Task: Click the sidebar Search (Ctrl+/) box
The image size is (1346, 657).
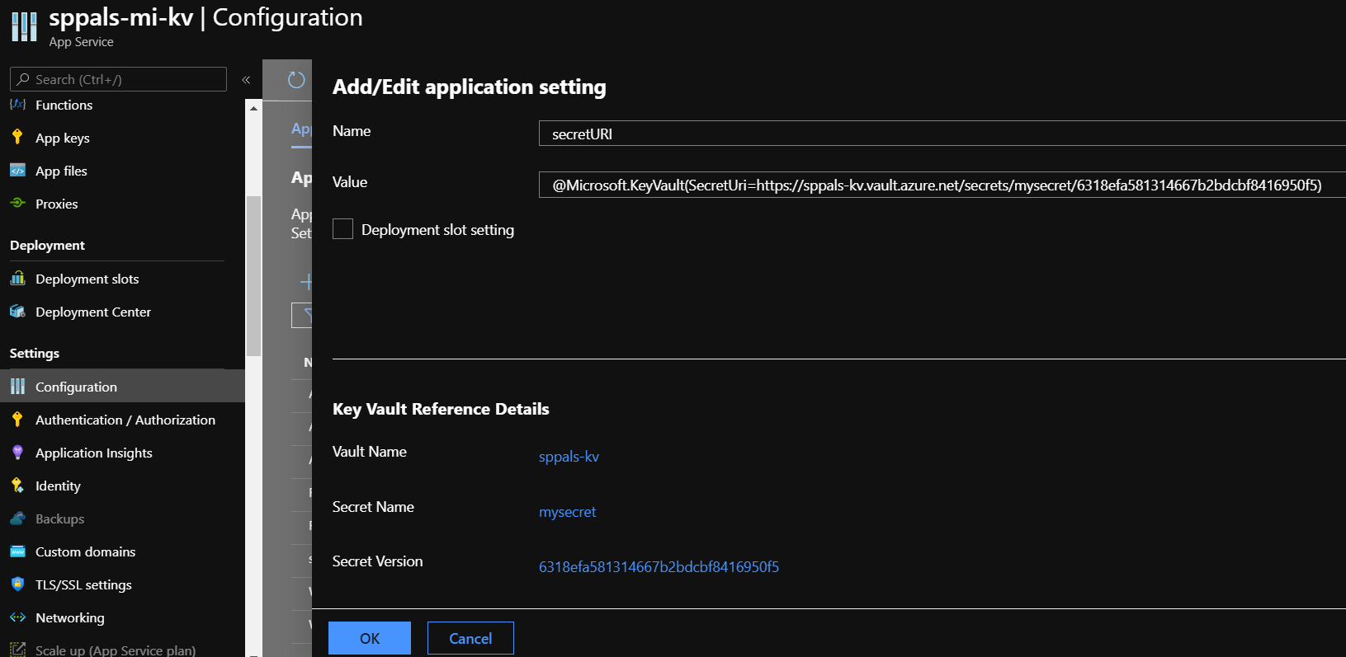Action: click(x=118, y=79)
